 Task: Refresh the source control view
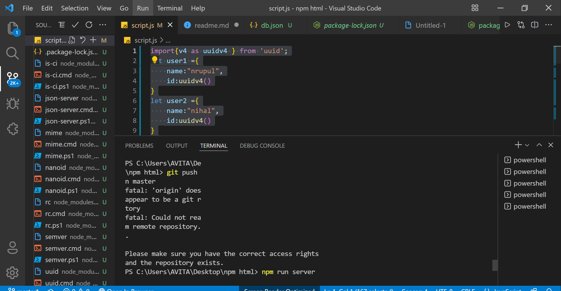pyautogui.click(x=89, y=25)
